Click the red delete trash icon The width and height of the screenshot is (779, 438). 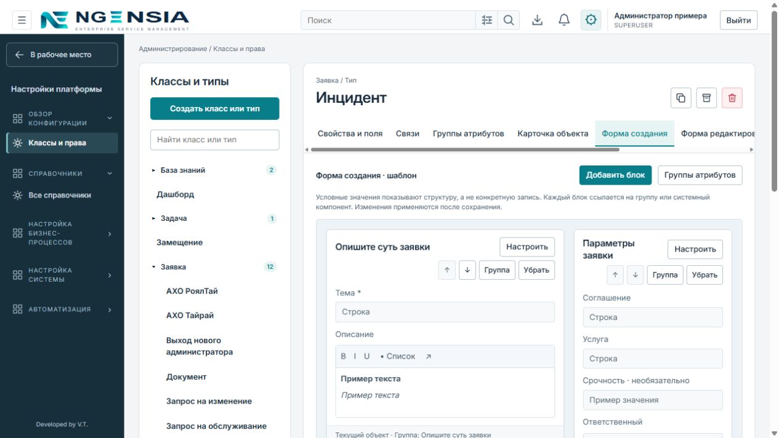(x=732, y=98)
